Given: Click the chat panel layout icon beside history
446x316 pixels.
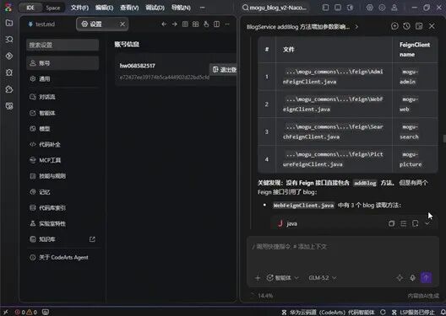Looking at the screenshot, I should pyautogui.click(x=419, y=26).
